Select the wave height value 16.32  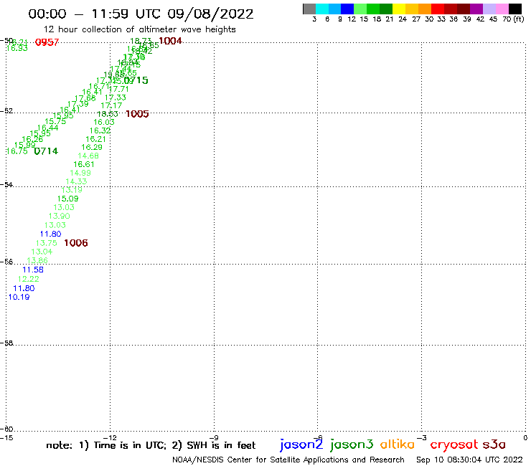(x=100, y=130)
